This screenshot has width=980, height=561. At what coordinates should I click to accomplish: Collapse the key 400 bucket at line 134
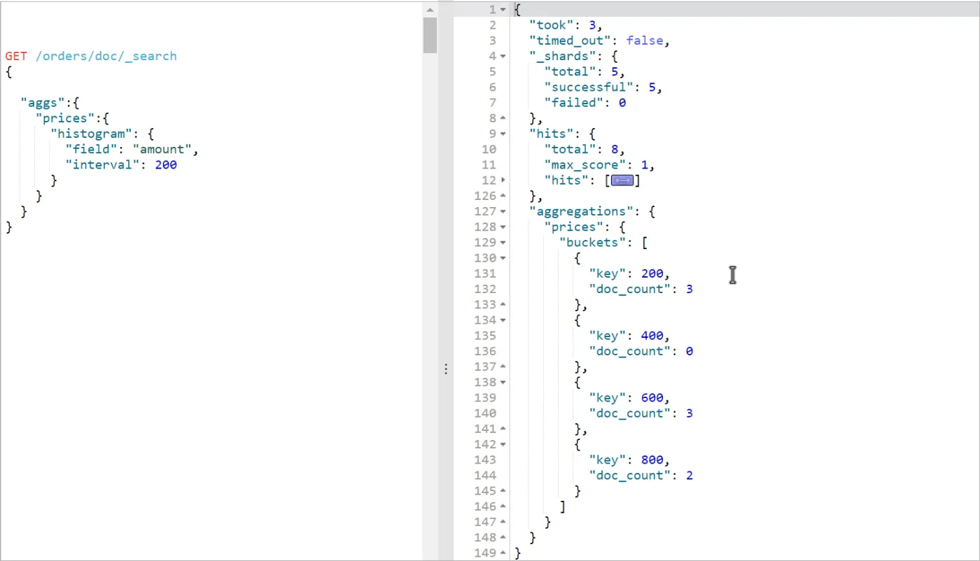click(x=503, y=320)
